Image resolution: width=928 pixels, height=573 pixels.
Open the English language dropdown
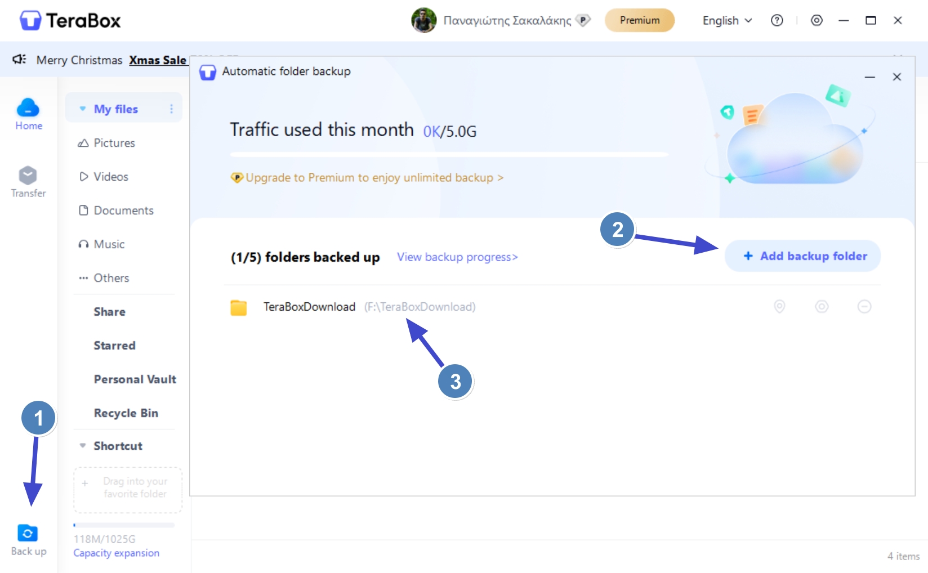tap(727, 20)
